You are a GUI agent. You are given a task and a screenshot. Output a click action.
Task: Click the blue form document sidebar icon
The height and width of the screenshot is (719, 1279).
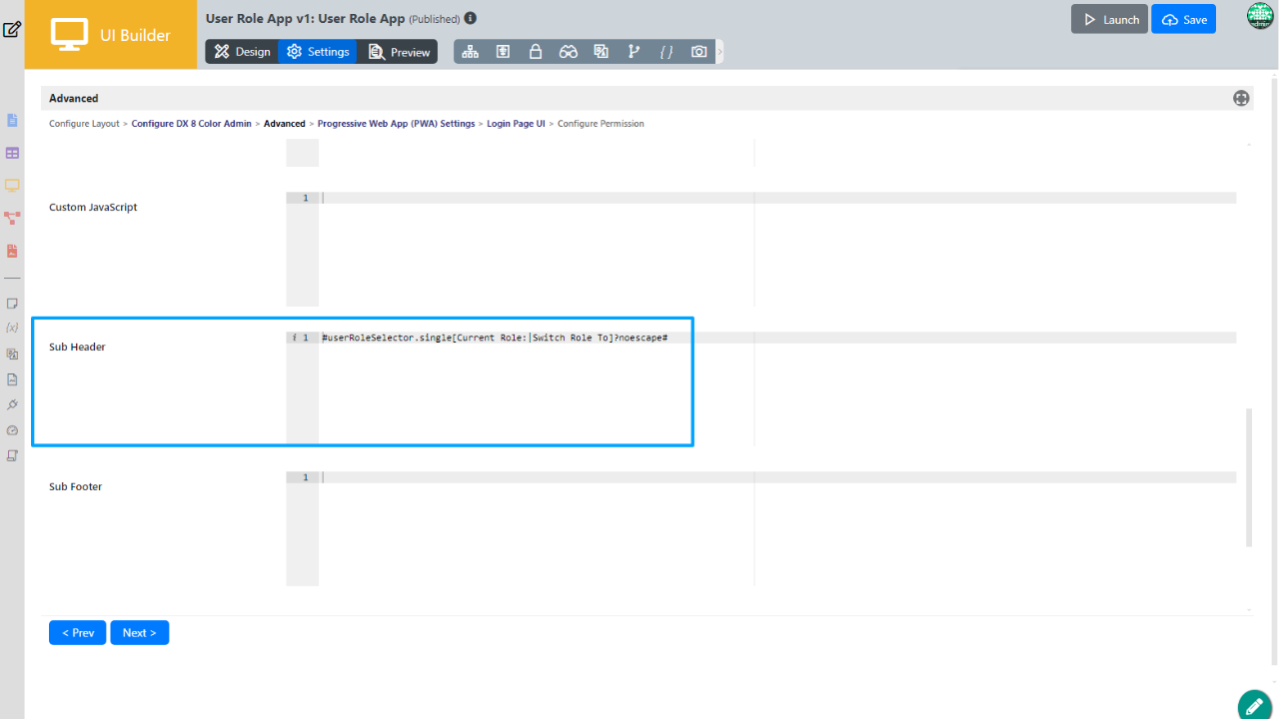click(x=12, y=121)
